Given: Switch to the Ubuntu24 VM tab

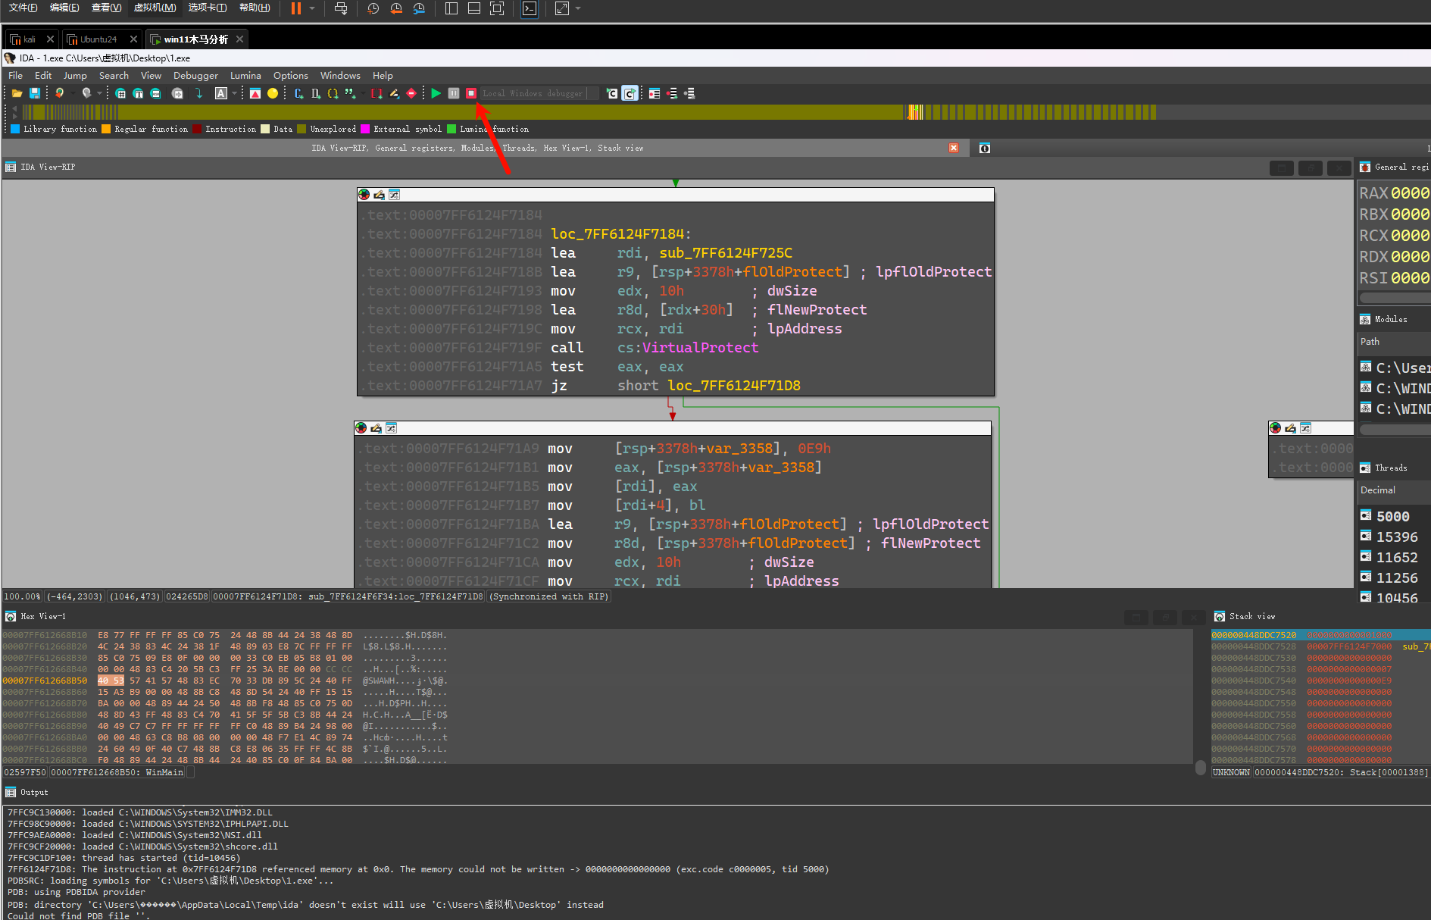Looking at the screenshot, I should click(98, 39).
